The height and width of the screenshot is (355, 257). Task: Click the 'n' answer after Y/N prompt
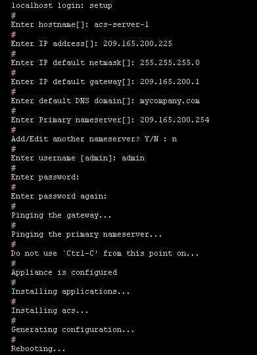(x=174, y=139)
